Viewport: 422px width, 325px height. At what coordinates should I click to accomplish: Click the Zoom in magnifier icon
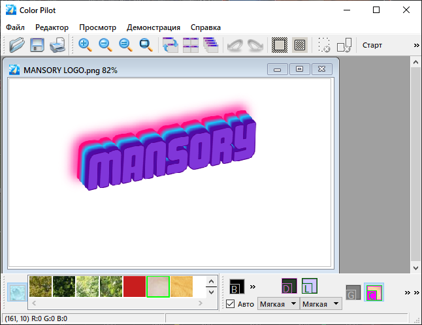pyautogui.click(x=85, y=45)
